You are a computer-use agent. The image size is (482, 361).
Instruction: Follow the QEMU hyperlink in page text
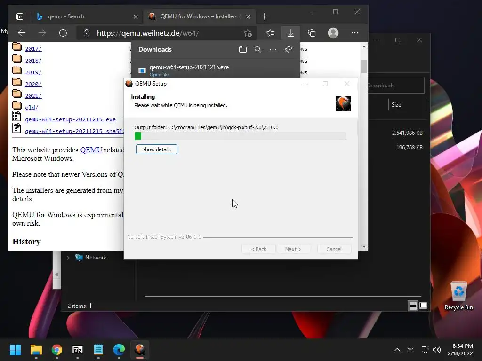[x=91, y=150]
